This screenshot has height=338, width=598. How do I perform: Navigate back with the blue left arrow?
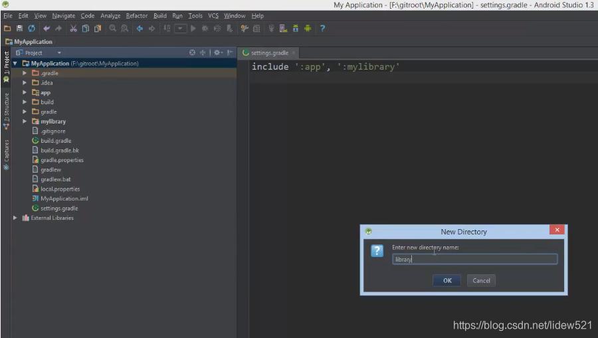(x=140, y=29)
